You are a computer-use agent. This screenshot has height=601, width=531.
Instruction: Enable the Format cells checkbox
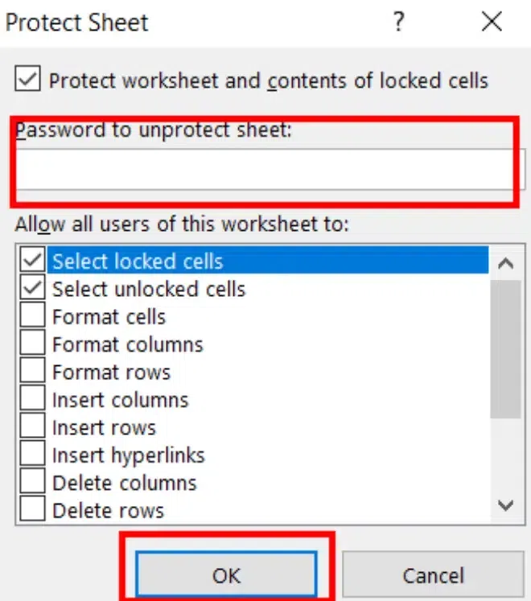[33, 316]
